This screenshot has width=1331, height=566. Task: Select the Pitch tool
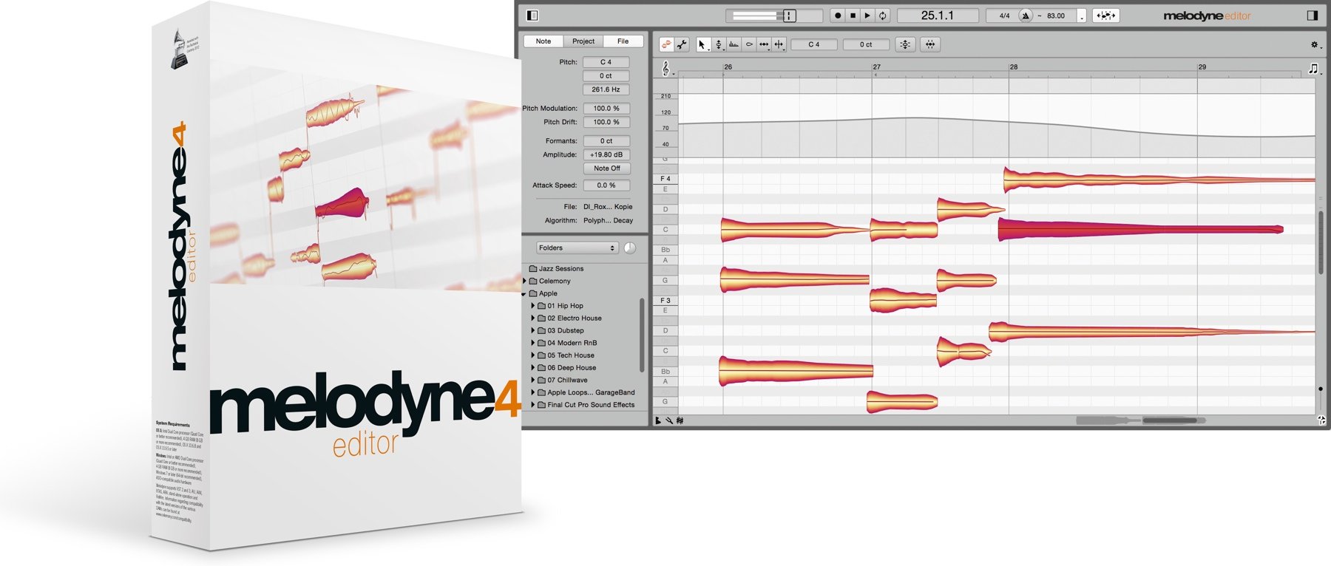718,44
